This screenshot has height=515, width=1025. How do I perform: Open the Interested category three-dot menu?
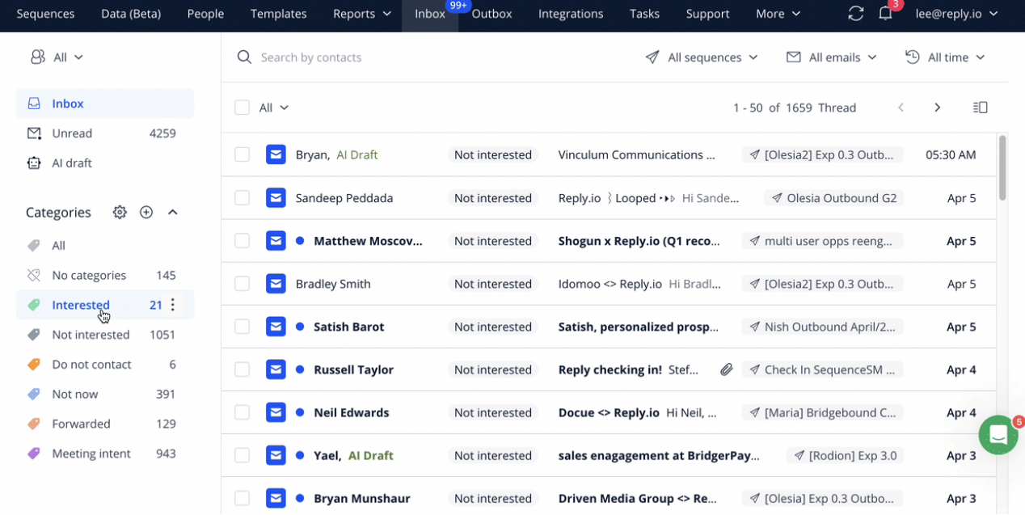pos(173,305)
